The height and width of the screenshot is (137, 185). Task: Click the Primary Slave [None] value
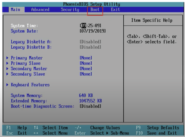click(86, 63)
